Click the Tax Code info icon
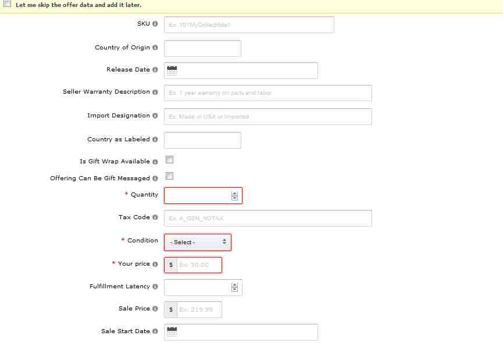503x343 pixels. [155, 217]
